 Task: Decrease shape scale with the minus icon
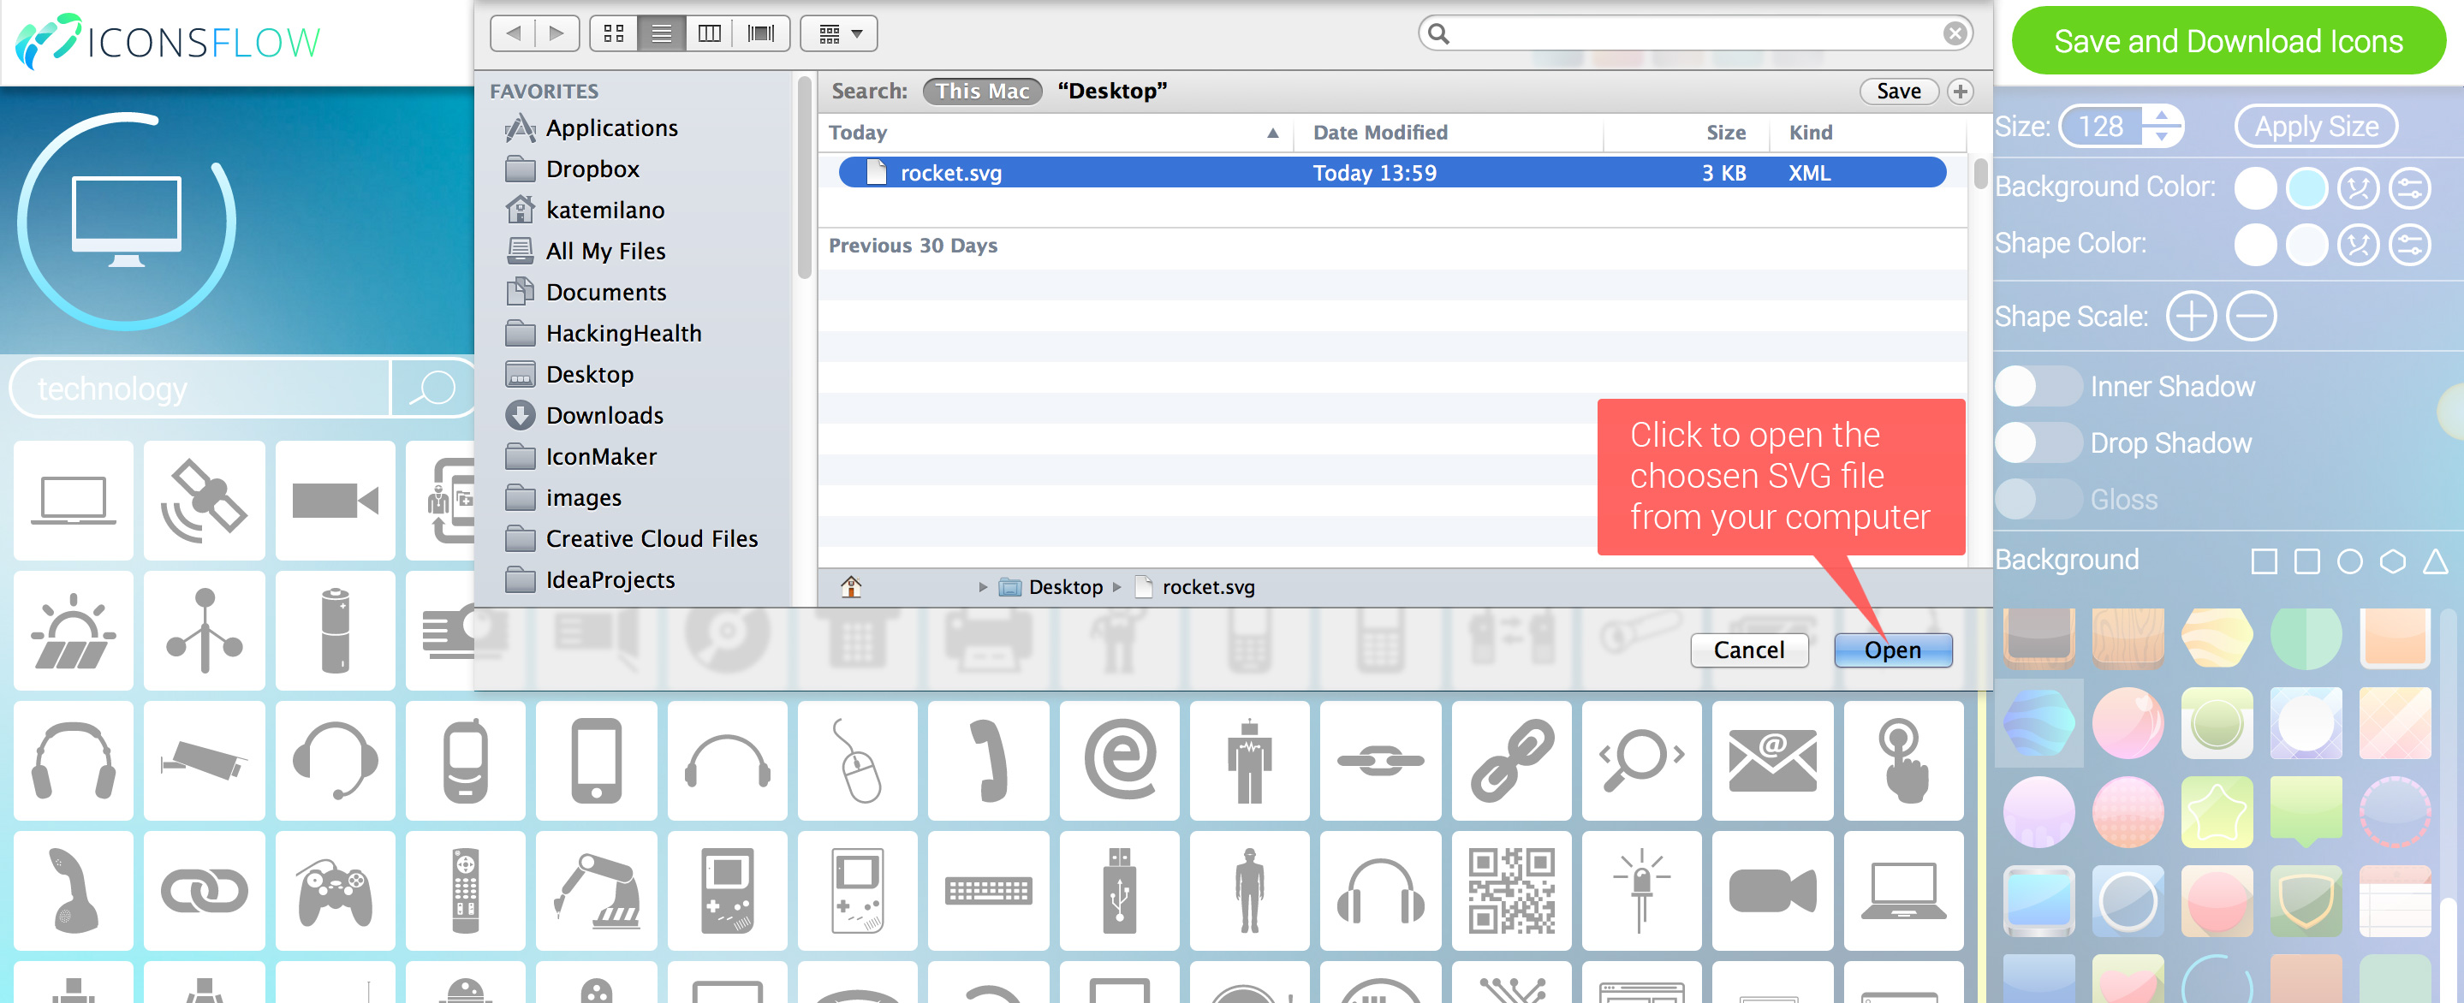point(2251,317)
